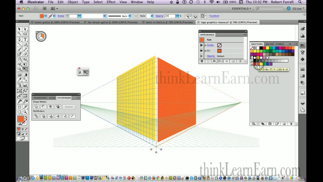323x182 pixels.
Task: Select the orange swatch in the Swatches panel
Action: click(x=258, y=64)
